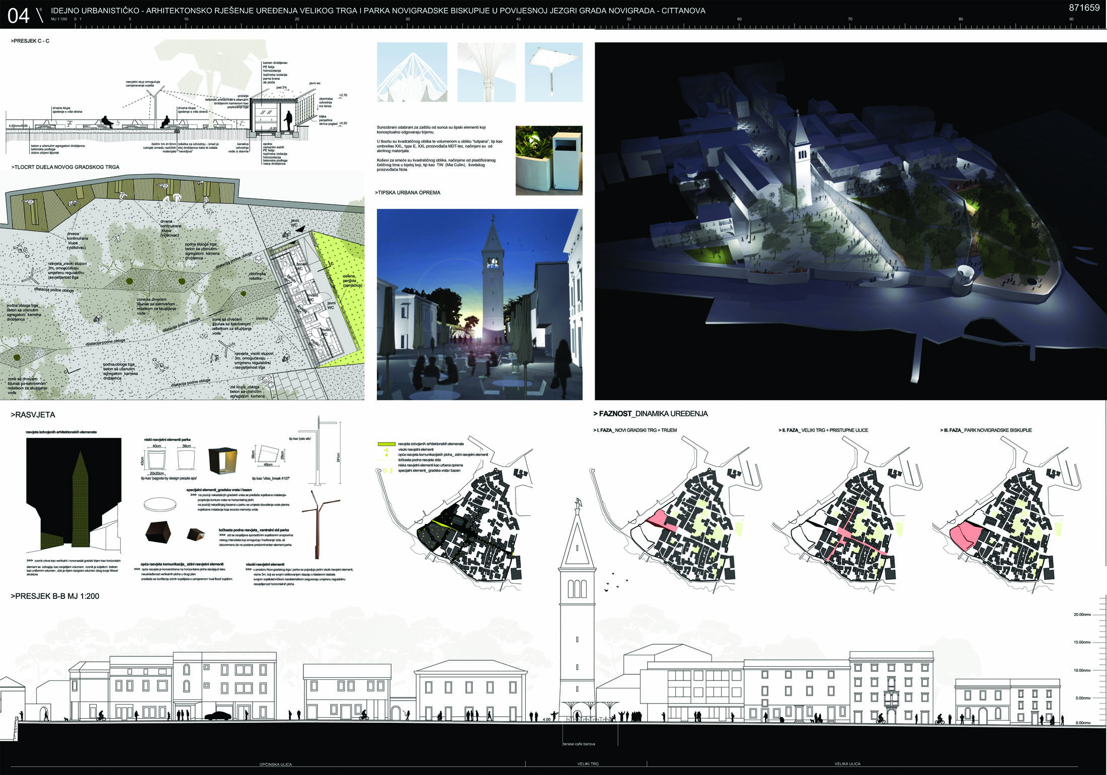Open the night aerial render of the town

pyautogui.click(x=850, y=221)
